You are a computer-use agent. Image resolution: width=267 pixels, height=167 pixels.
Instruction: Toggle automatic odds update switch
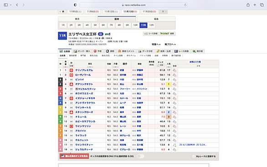[x=140, y=156]
